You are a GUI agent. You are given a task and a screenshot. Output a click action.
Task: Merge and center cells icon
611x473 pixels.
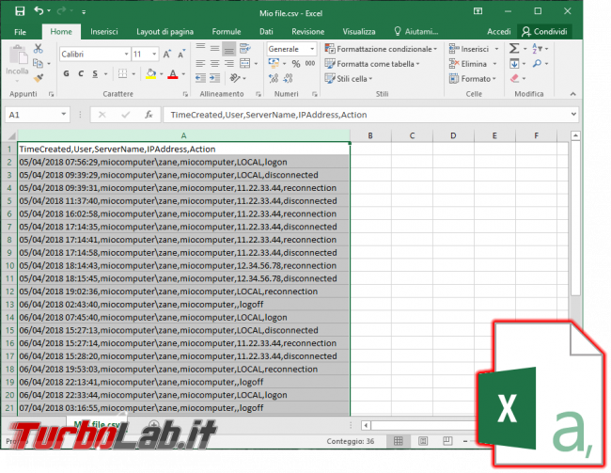244,63
